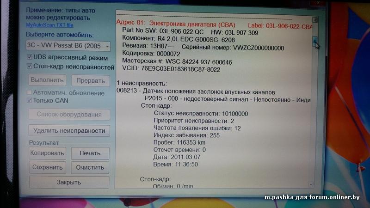This screenshot has width=370, height=208.
Task: Click Индекс забывания: 255 line
Action: [x=186, y=135]
